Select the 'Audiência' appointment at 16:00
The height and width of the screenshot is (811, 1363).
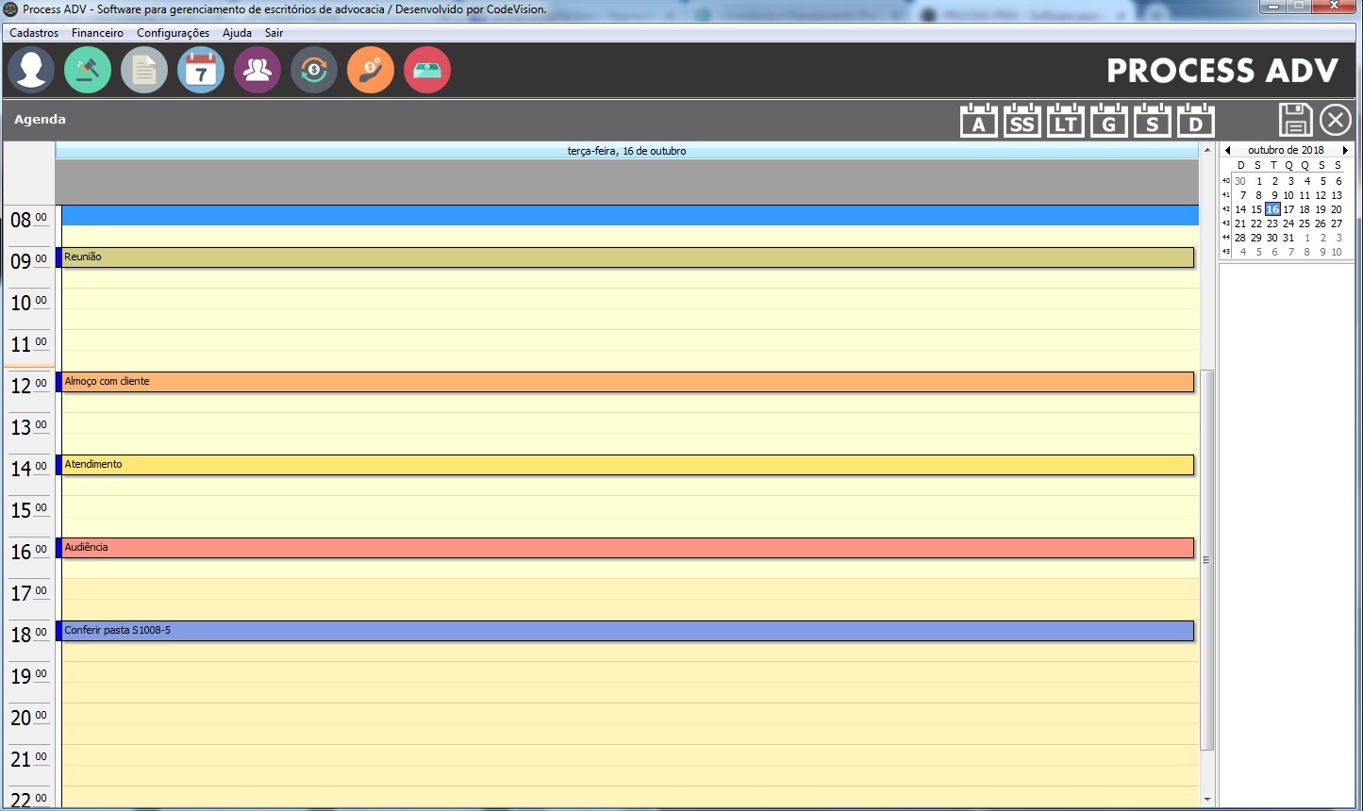(x=627, y=548)
